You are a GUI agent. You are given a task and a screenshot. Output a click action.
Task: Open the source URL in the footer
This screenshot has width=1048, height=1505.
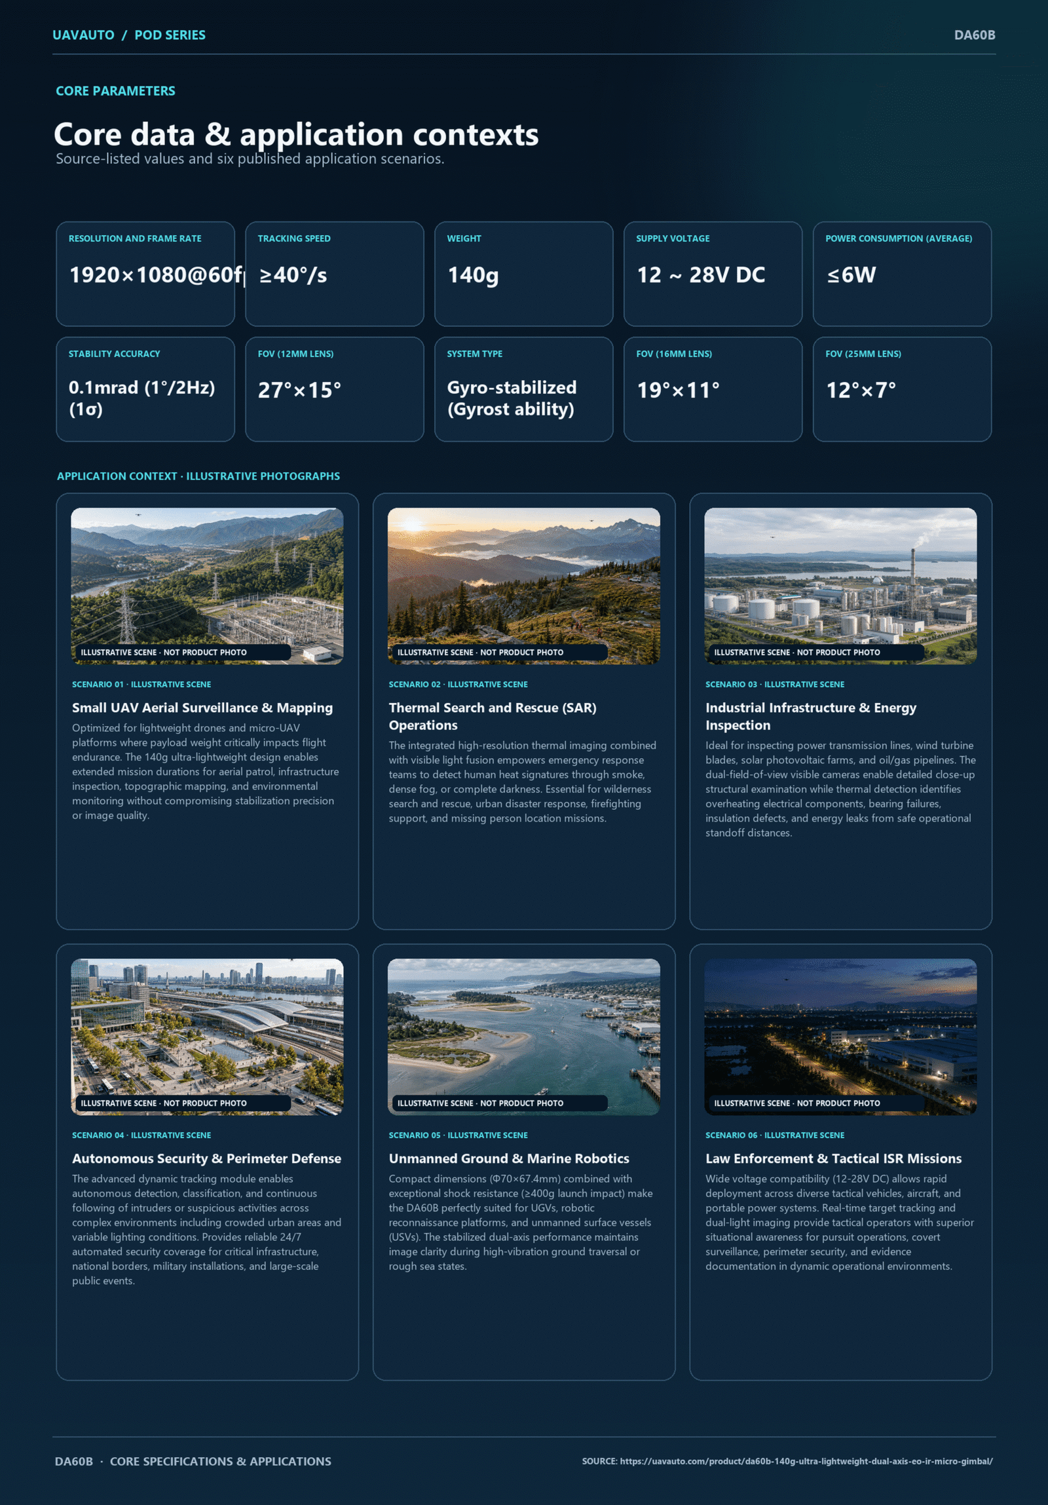pyautogui.click(x=806, y=1461)
